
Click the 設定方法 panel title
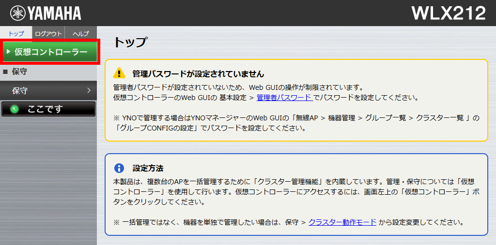pos(148,168)
